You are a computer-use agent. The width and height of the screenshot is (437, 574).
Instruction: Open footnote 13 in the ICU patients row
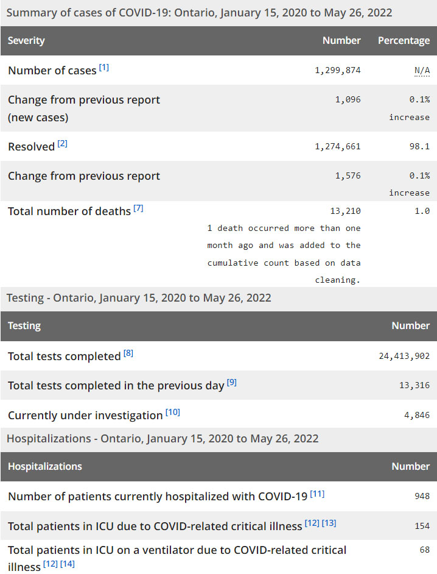point(329,523)
